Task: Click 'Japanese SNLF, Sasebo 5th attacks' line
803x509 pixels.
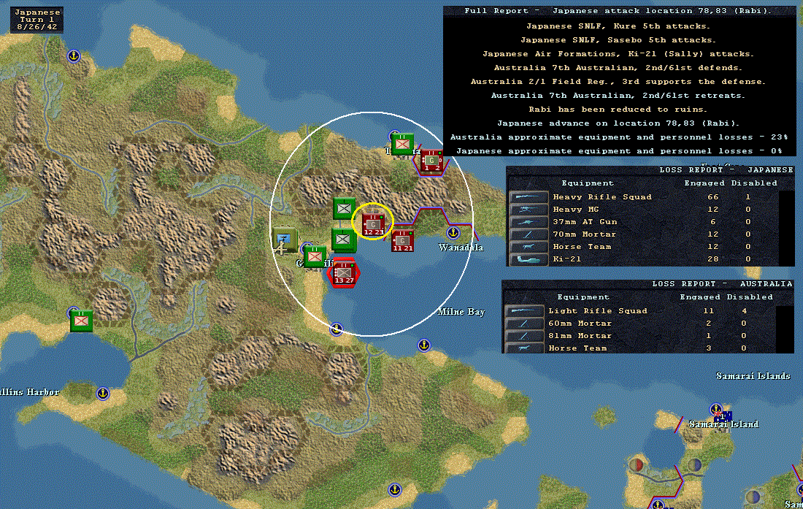Action: click(x=618, y=40)
